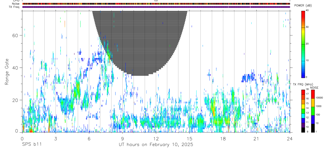Viewport: 326px width, 150px height.
Task: Click 'UT hours on February 10, 2025' label
Action: (156, 145)
